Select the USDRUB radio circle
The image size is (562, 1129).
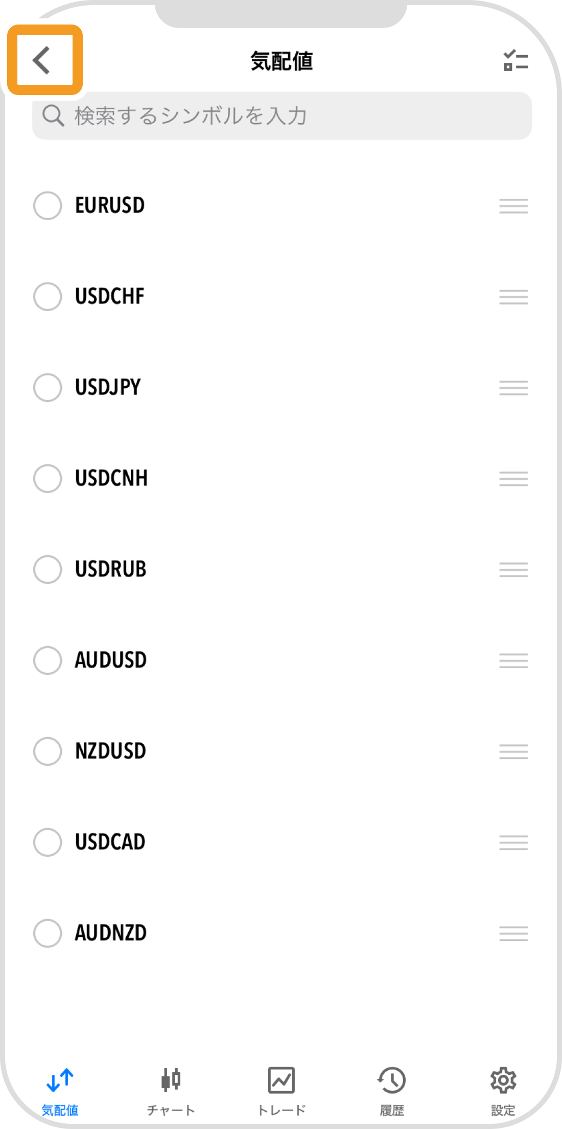[48, 569]
